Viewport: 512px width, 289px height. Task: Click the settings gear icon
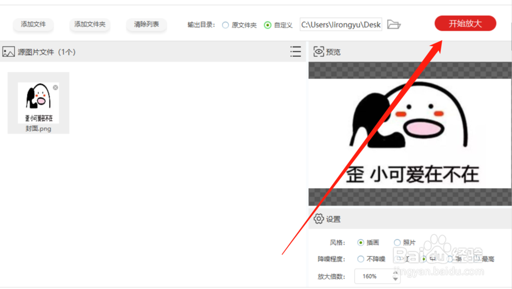[318, 218]
